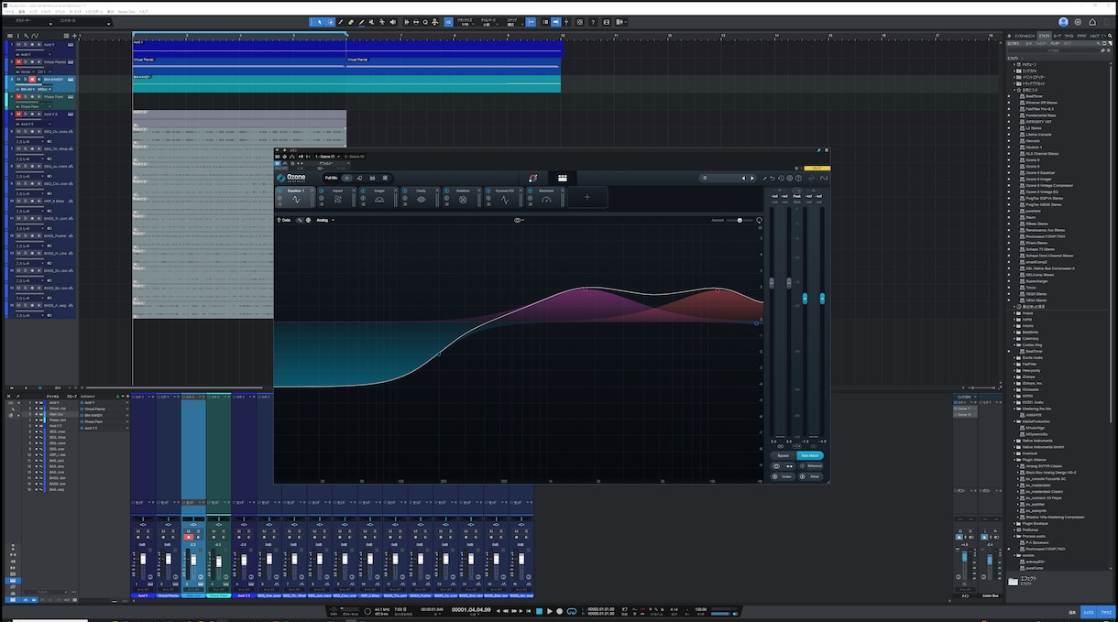The height and width of the screenshot is (622, 1118).
Task: Toggle the Dither option in Ozone
Action: [x=811, y=476]
